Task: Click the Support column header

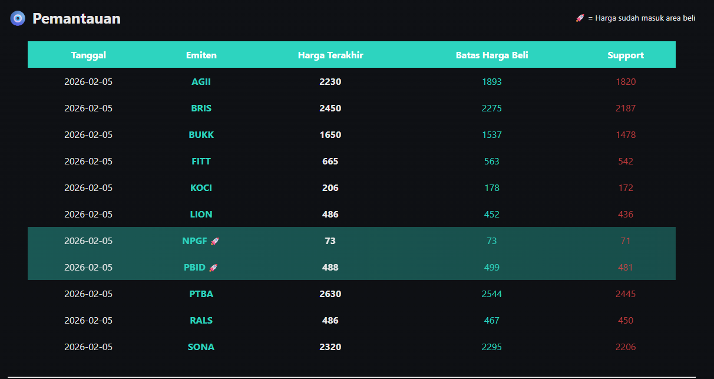Action: (x=626, y=55)
